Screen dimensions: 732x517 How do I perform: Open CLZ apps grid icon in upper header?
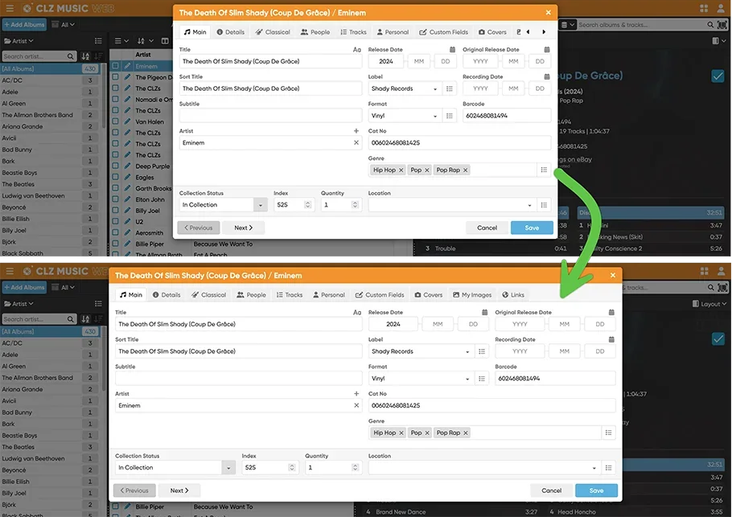(704, 8)
